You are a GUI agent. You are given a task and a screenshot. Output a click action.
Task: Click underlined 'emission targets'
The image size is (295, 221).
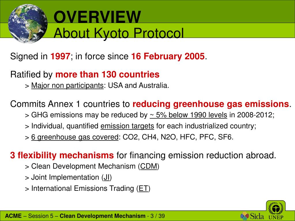point(127,126)
